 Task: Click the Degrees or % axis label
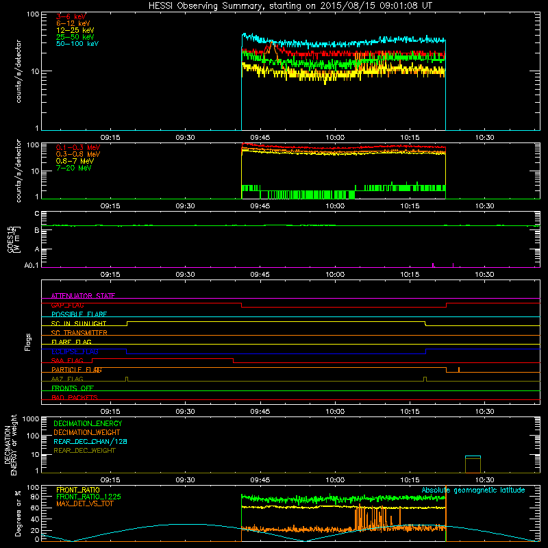point(18,513)
